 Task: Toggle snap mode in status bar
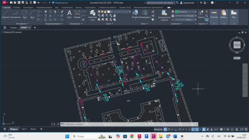[169, 129]
